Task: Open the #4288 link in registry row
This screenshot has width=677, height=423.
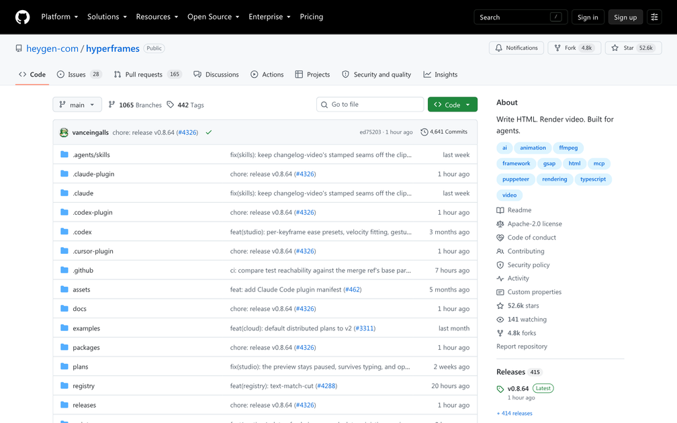Action: [326, 386]
